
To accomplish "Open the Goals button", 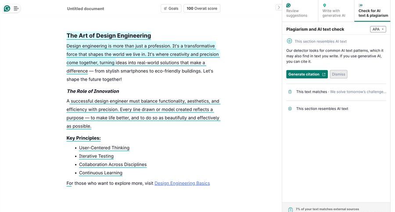I will tap(171, 8).
